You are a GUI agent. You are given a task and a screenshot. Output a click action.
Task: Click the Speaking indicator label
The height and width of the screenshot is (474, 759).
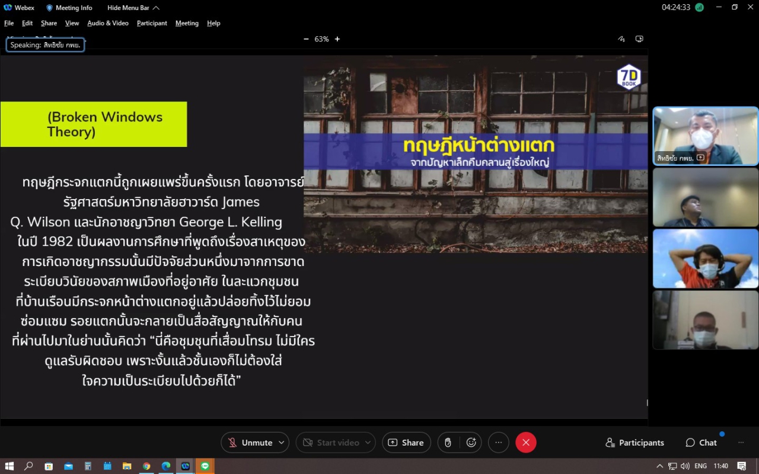coord(45,45)
